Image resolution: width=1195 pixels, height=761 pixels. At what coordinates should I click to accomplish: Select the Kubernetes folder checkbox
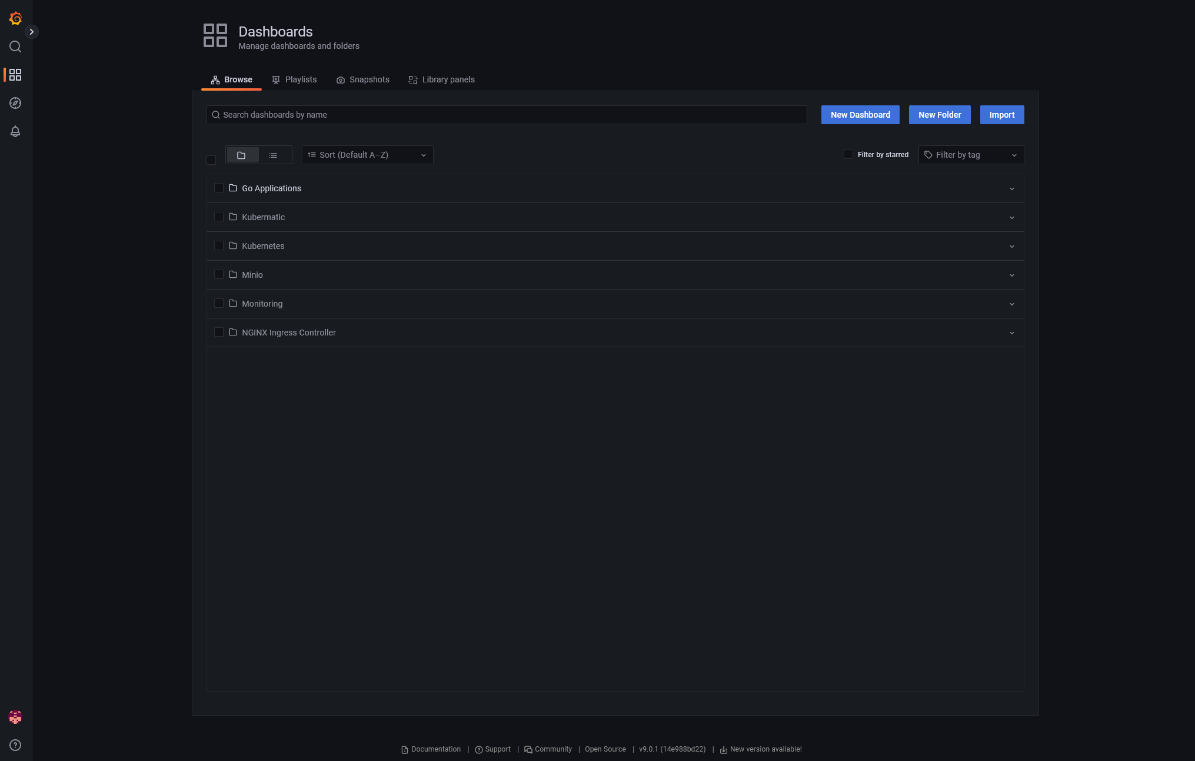(x=219, y=246)
